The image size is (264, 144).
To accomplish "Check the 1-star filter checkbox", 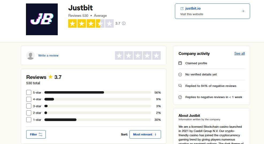I will pyautogui.click(x=29, y=120).
